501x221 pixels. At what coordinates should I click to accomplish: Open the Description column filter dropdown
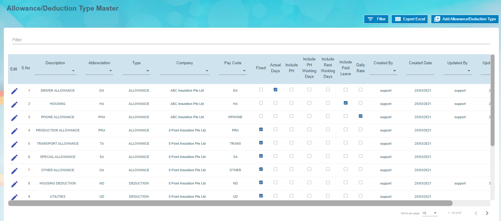pos(55,71)
